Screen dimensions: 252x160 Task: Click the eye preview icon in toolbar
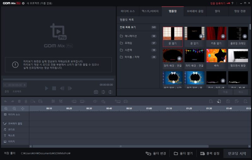click(126, 101)
